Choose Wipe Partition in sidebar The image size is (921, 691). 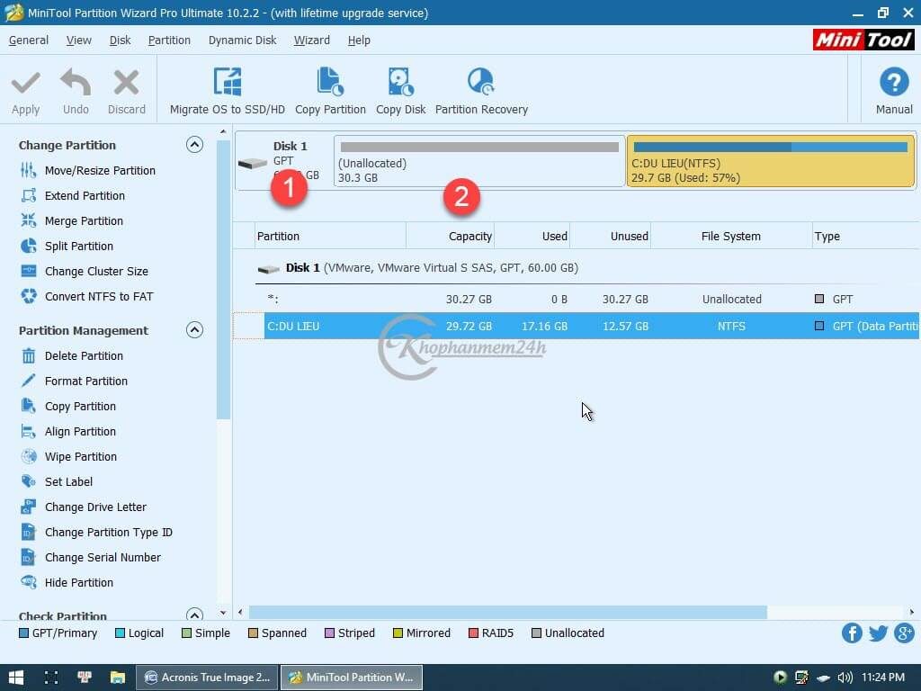tap(81, 456)
